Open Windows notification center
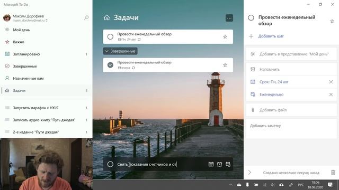 click(x=330, y=185)
